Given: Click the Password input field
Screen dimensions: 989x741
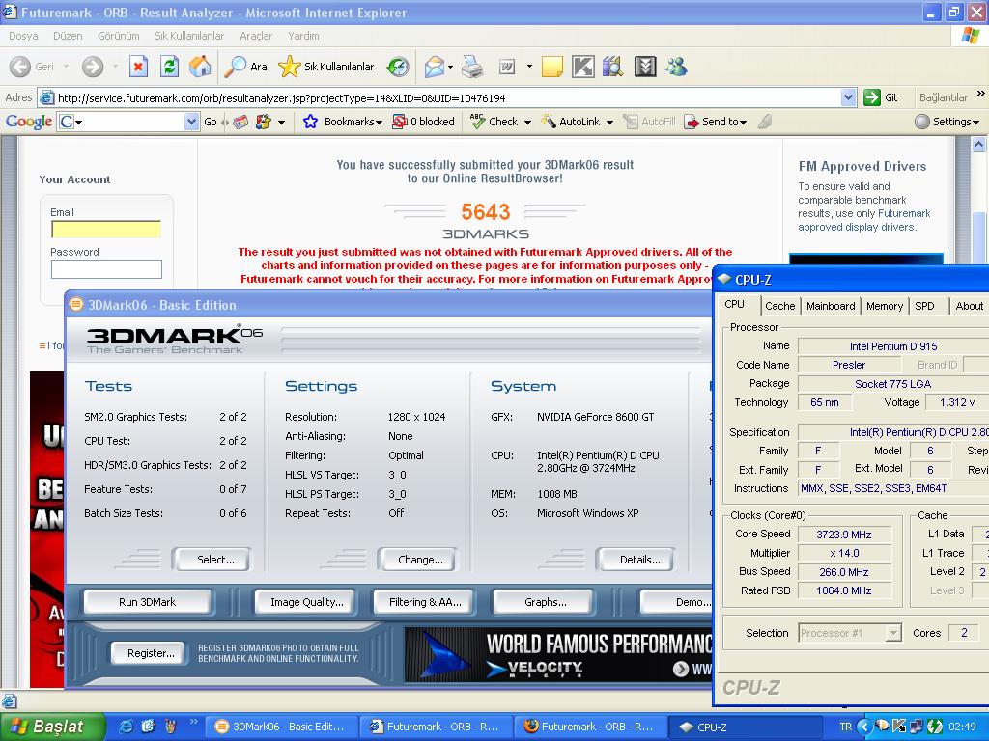Looking at the screenshot, I should pos(106,269).
